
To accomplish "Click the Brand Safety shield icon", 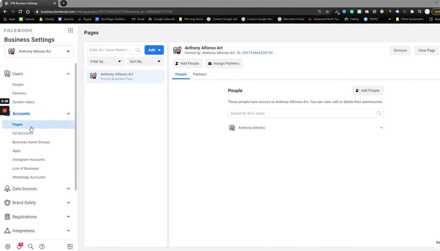I will pyautogui.click(x=7, y=203).
